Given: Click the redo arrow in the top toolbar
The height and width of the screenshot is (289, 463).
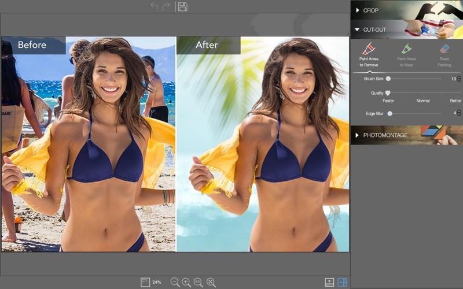Looking at the screenshot, I should [166, 6].
